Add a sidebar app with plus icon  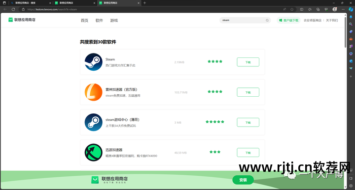[351, 77]
